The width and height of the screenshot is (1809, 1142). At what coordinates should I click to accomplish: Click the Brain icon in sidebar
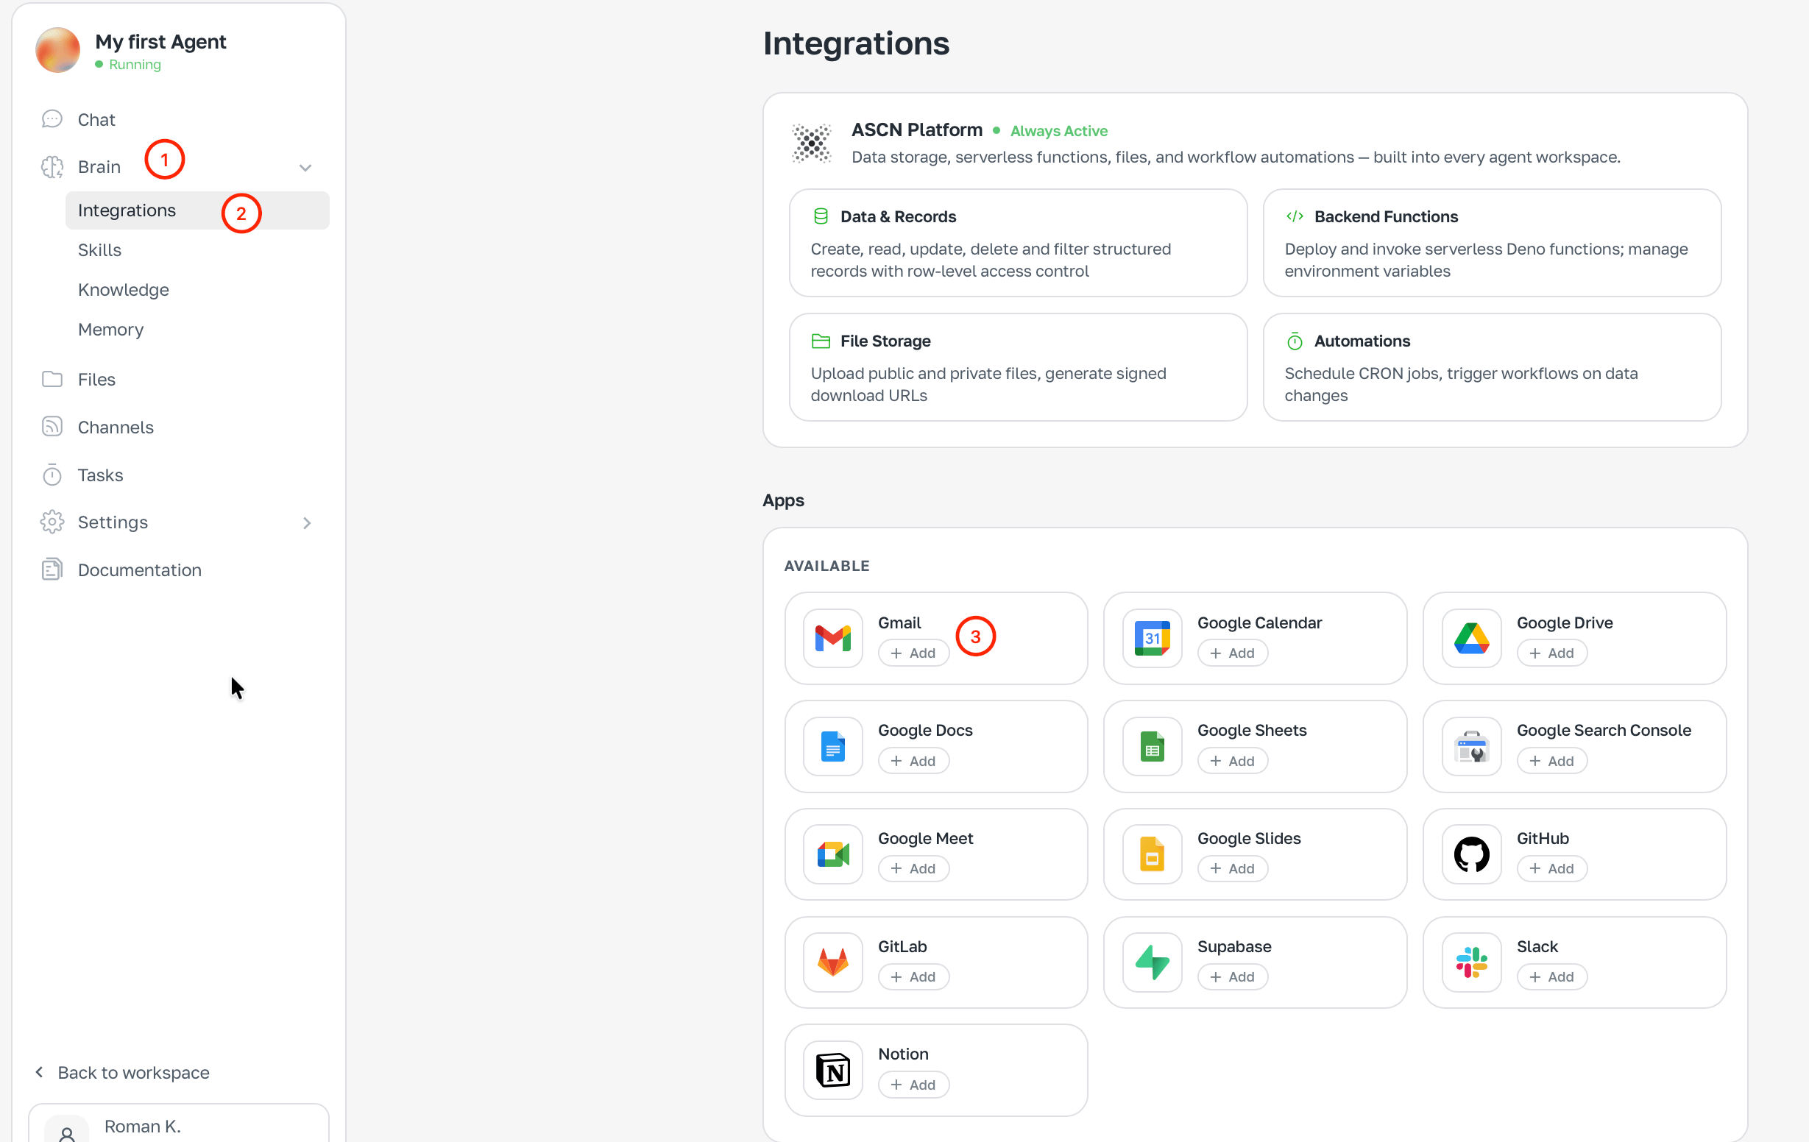click(x=52, y=167)
